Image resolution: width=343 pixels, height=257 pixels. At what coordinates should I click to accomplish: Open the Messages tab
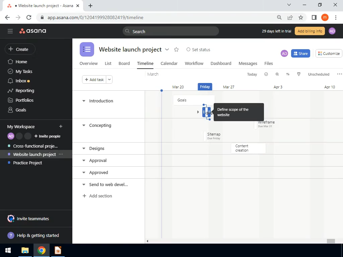[248, 63]
